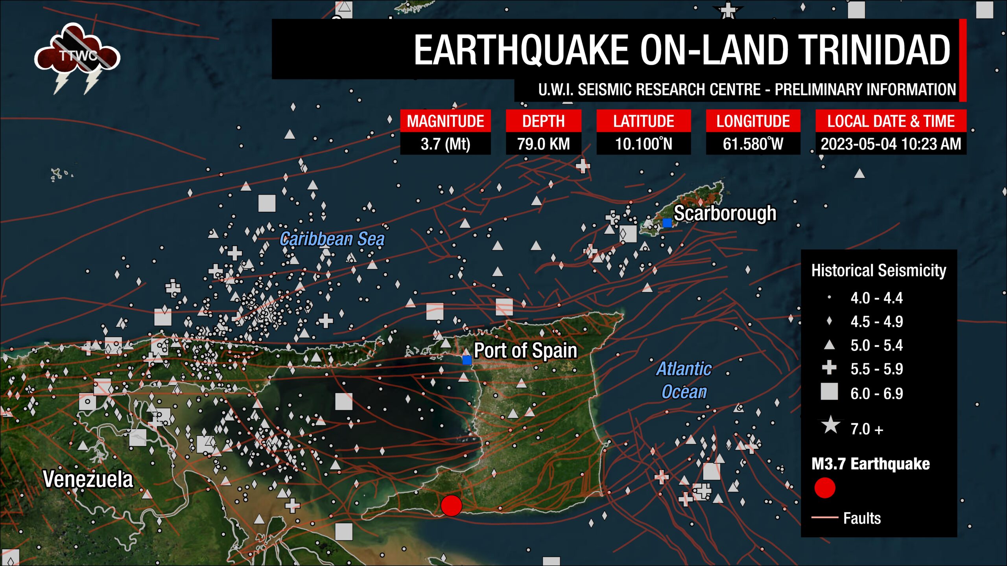The image size is (1007, 566).
Task: Click the 3.7 (Mt) magnitude value
Action: click(x=445, y=143)
